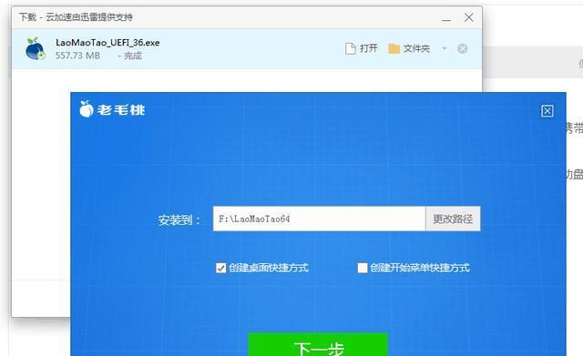Viewport: 583px width, 356px height.
Task: Click the green 下一步 button
Action: coord(318,345)
